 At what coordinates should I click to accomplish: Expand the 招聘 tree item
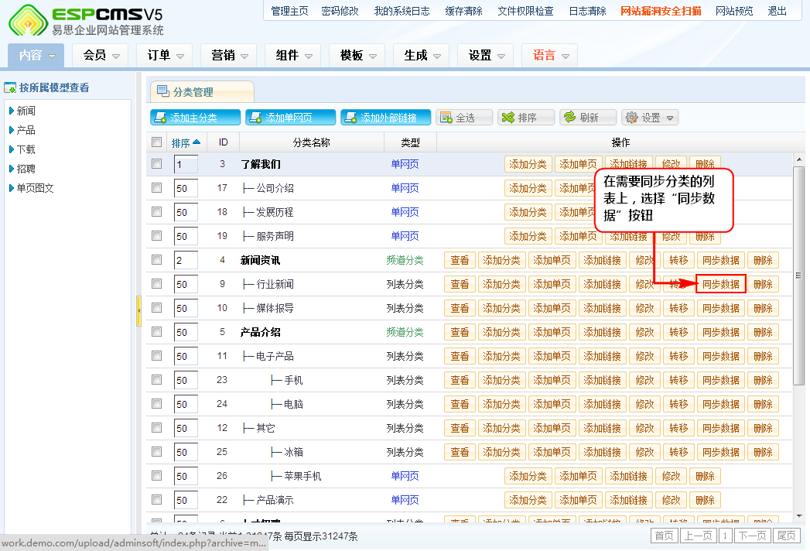[12, 169]
